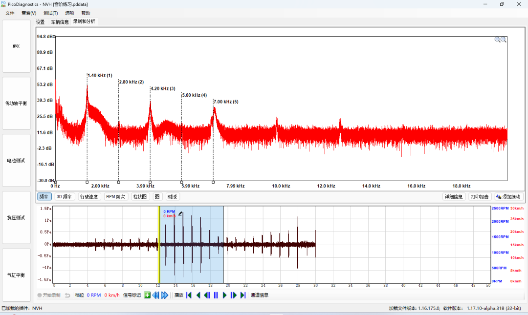
Task: Open the 测试(T) menu
Action: click(51, 13)
